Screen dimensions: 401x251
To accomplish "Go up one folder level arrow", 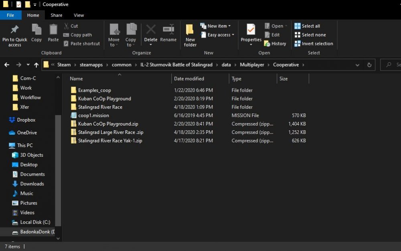I will pos(36,65).
